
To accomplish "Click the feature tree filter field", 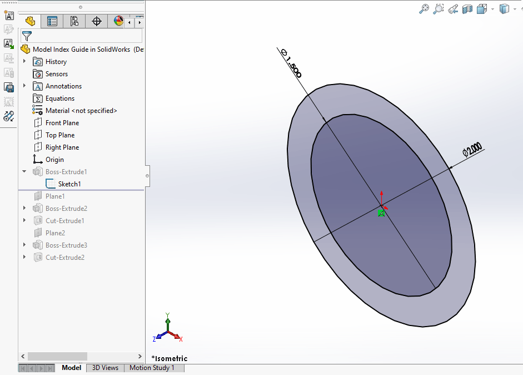I will tap(83, 35).
